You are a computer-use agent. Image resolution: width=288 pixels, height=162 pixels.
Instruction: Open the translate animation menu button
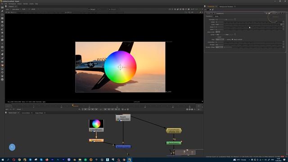tap(235, 19)
